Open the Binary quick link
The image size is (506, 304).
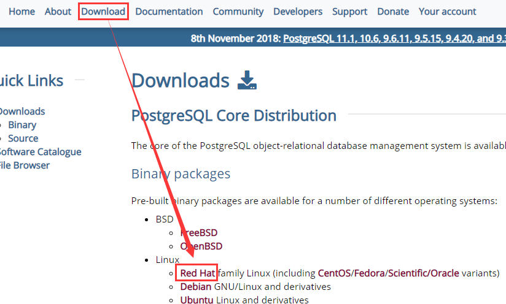pyautogui.click(x=22, y=125)
